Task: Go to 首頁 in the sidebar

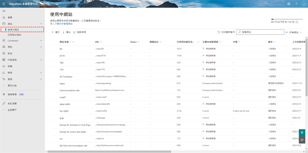Action: pyautogui.click(x=10, y=17)
